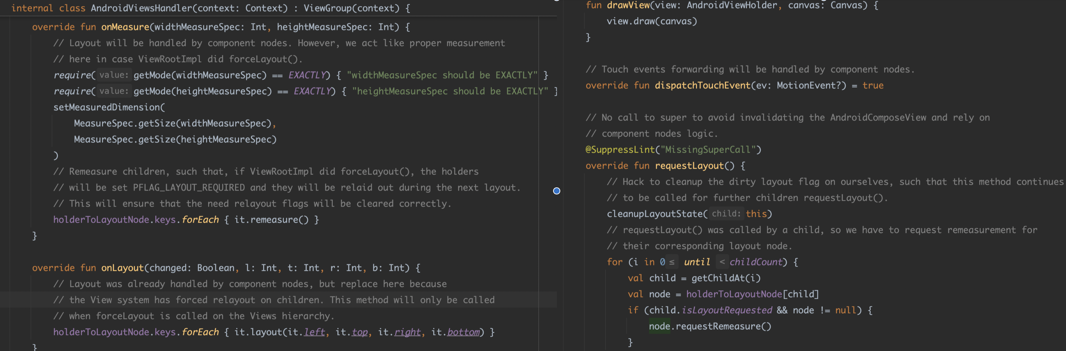Click the requestLayout function name
The image size is (1066, 351).
[689, 166]
